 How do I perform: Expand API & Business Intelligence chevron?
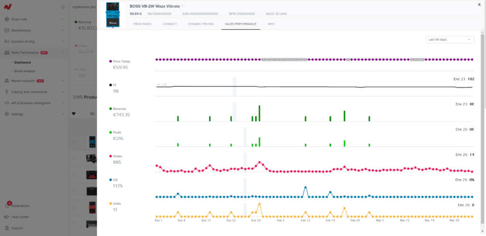click(x=63, y=103)
